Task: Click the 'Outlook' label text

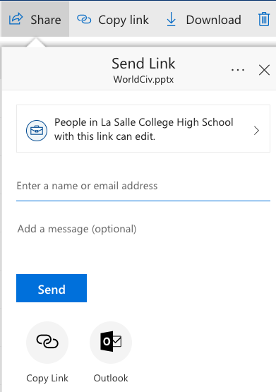Action: (111, 378)
